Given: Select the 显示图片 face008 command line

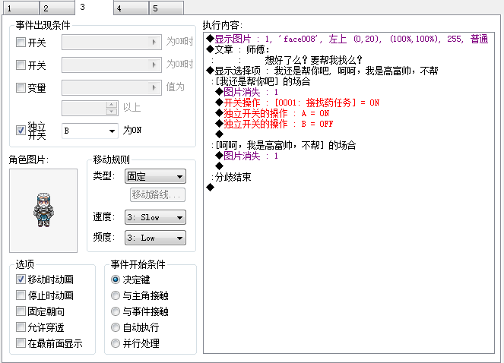Looking at the screenshot, I should coord(347,39).
